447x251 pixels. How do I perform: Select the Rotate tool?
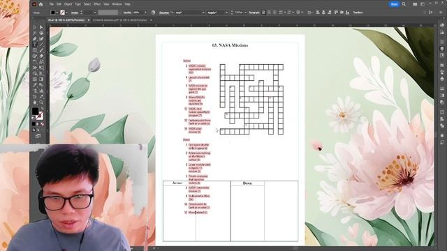click(35, 62)
